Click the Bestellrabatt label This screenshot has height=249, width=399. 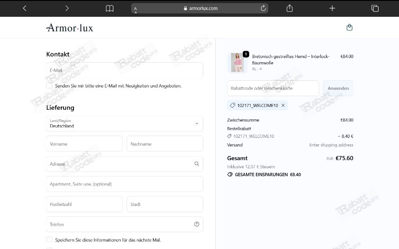pyautogui.click(x=239, y=128)
